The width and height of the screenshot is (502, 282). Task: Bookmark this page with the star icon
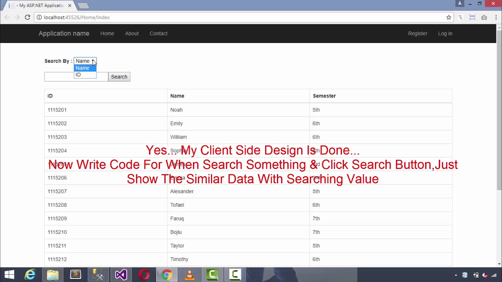click(449, 17)
